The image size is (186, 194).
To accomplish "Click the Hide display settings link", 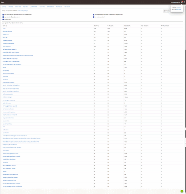I will [23, 11].
